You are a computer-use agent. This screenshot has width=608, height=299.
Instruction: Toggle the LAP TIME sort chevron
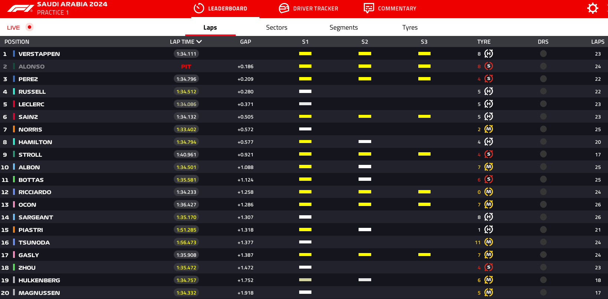click(x=199, y=42)
